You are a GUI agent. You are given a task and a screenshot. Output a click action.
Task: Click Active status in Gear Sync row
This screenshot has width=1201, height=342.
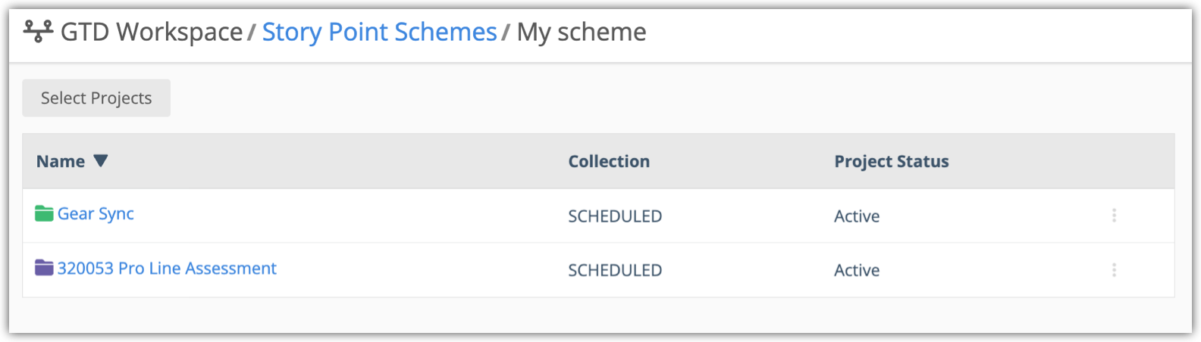pos(857,216)
